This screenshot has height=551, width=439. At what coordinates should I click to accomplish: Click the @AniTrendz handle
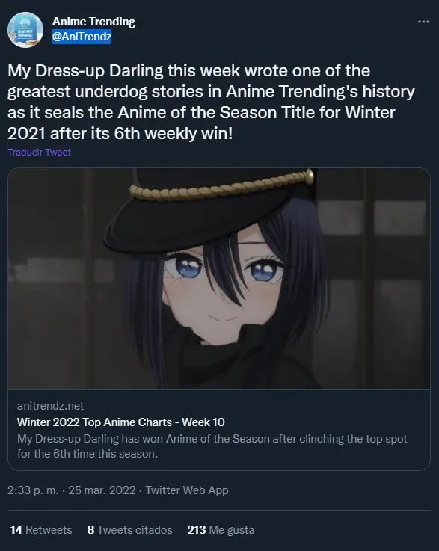[x=82, y=36]
